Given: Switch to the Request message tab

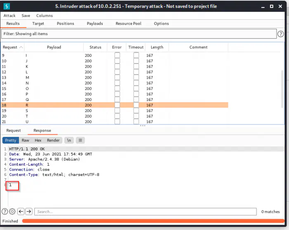Looking at the screenshot, I should [x=13, y=131].
